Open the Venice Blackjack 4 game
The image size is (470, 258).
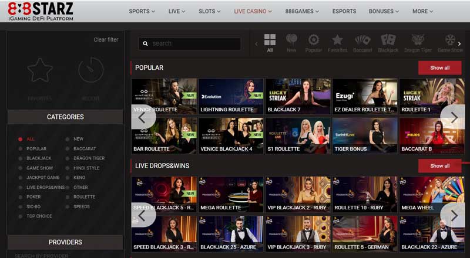[231, 135]
